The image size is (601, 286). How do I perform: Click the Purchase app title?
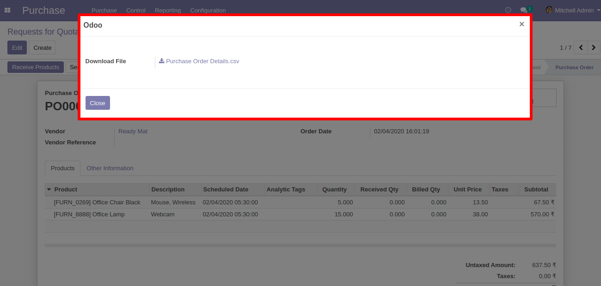[x=44, y=10]
